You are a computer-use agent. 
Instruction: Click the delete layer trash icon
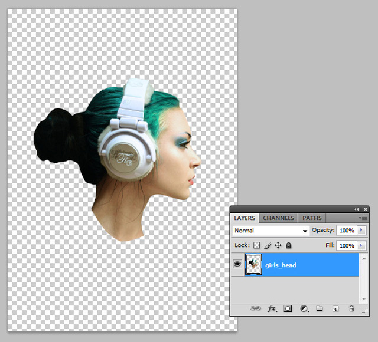351,308
